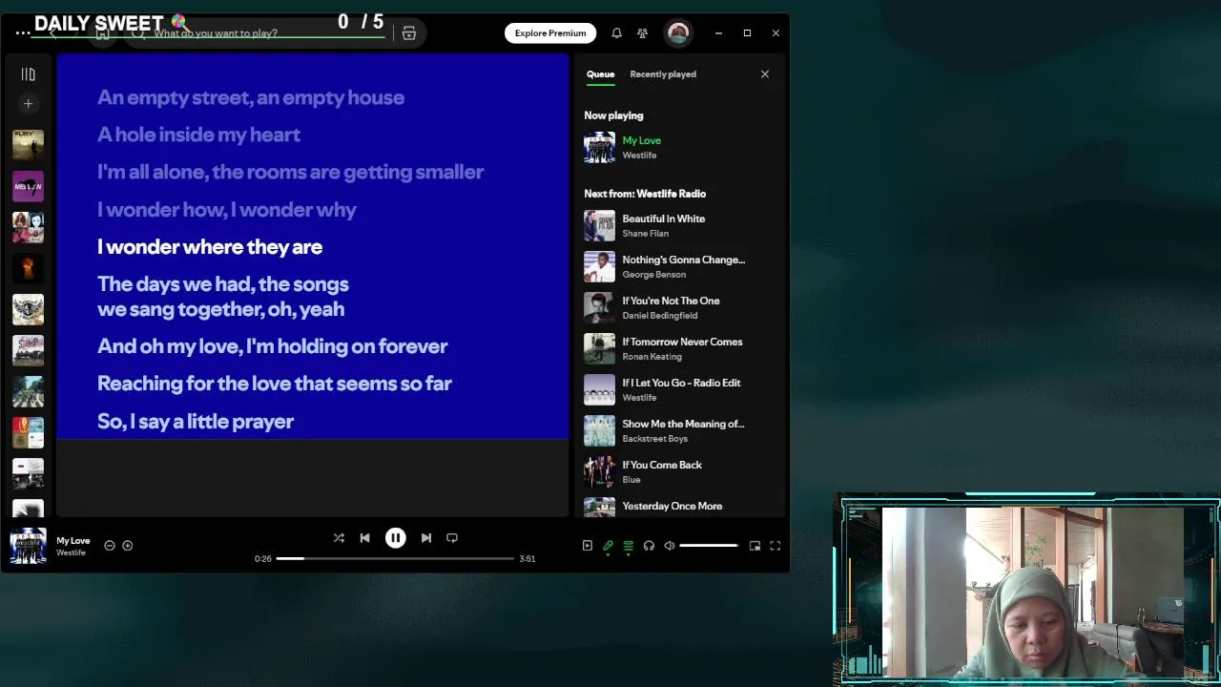
Task: Skip to next track
Action: pyautogui.click(x=426, y=538)
